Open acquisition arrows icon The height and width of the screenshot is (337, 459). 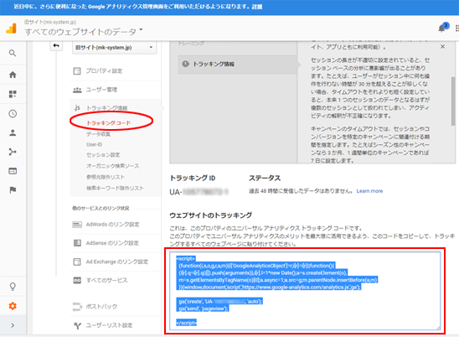tap(13, 152)
